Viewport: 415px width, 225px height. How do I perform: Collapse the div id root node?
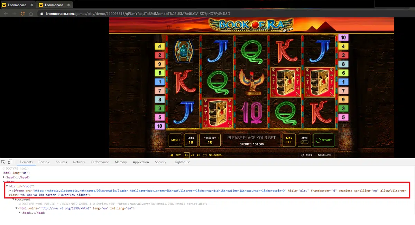tap(7, 186)
